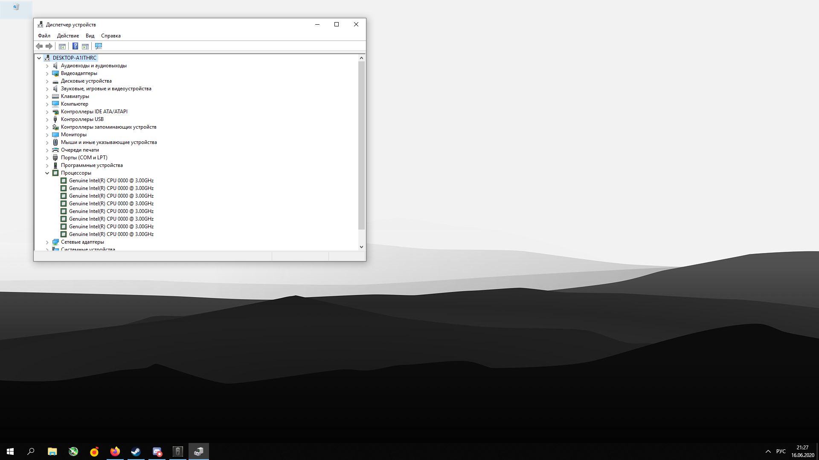Collapse the Процессоры node
The image size is (819, 460).
point(47,173)
